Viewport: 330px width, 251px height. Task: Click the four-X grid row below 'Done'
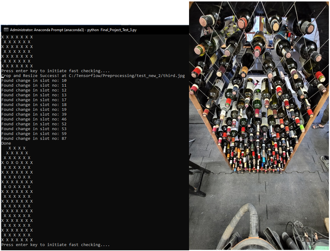17,148
